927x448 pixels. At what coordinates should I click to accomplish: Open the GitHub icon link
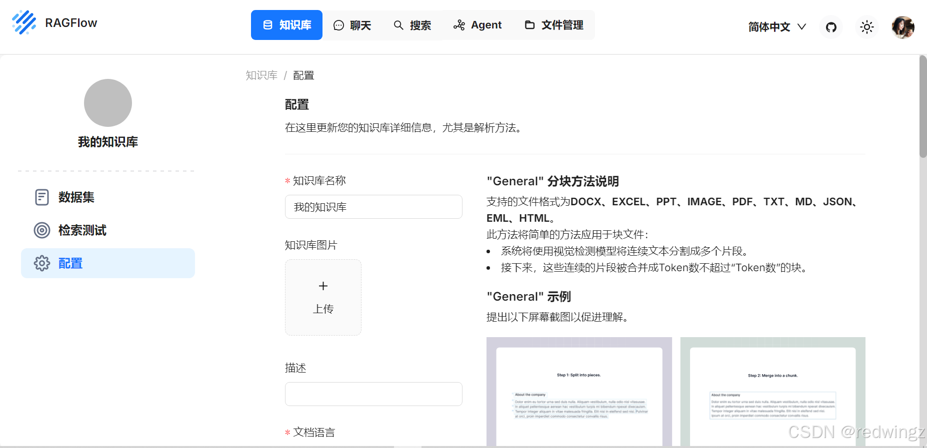pyautogui.click(x=831, y=27)
